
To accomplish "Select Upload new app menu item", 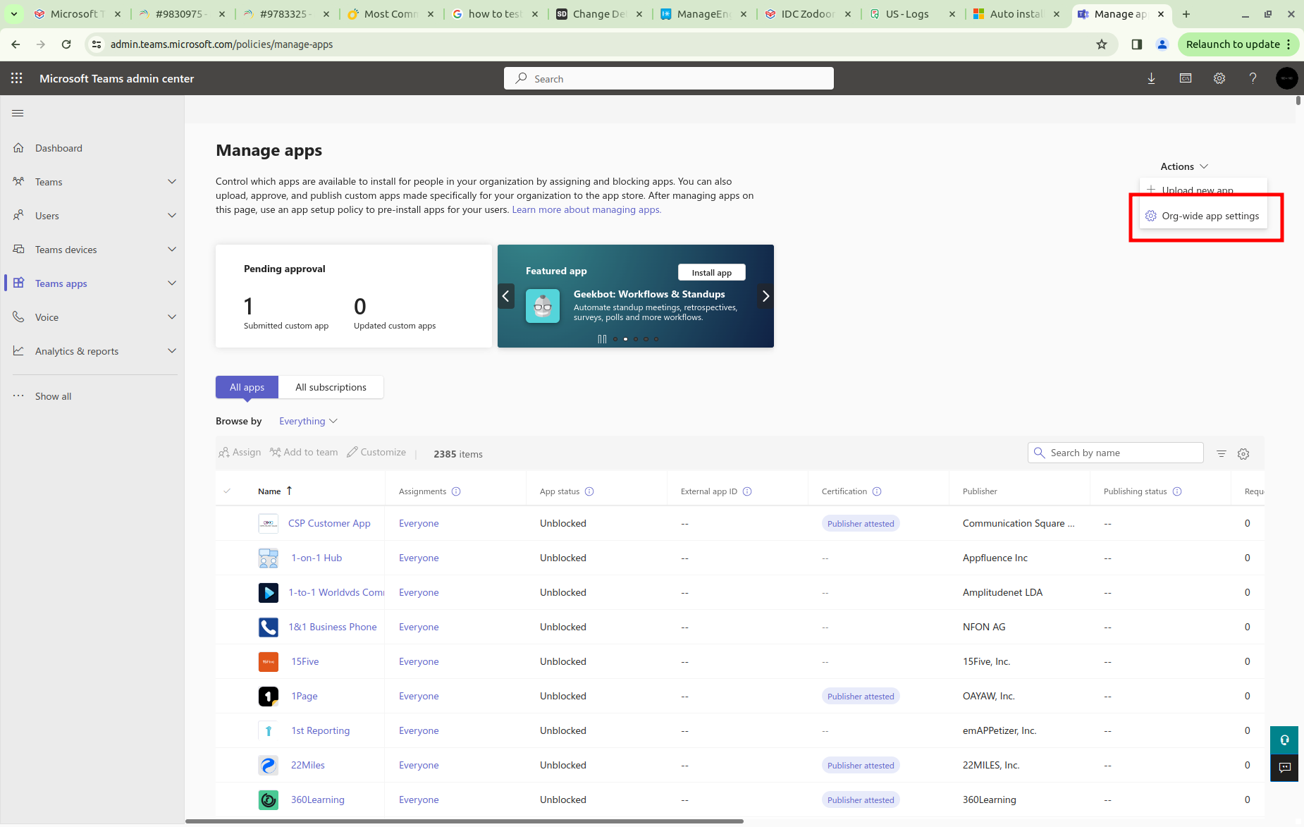I will tap(1203, 190).
